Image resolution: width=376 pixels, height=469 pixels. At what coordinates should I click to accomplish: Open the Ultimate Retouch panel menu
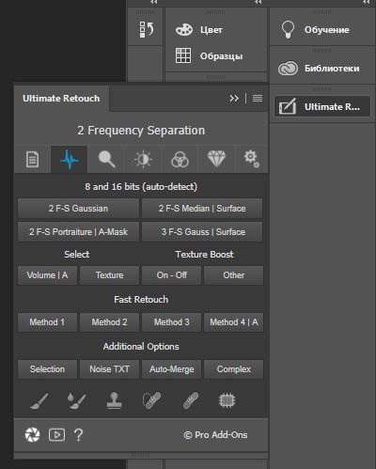pyautogui.click(x=258, y=99)
